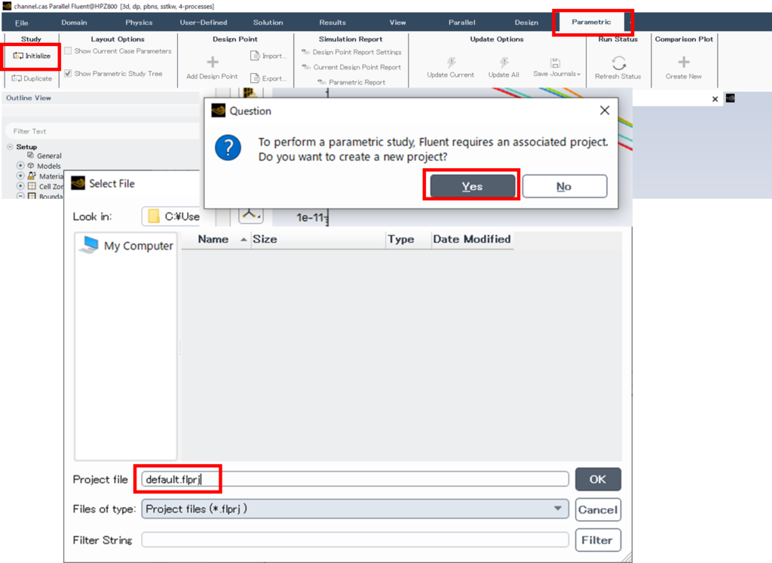Click Initialize in the Study group
The height and width of the screenshot is (563, 772).
[x=32, y=56]
